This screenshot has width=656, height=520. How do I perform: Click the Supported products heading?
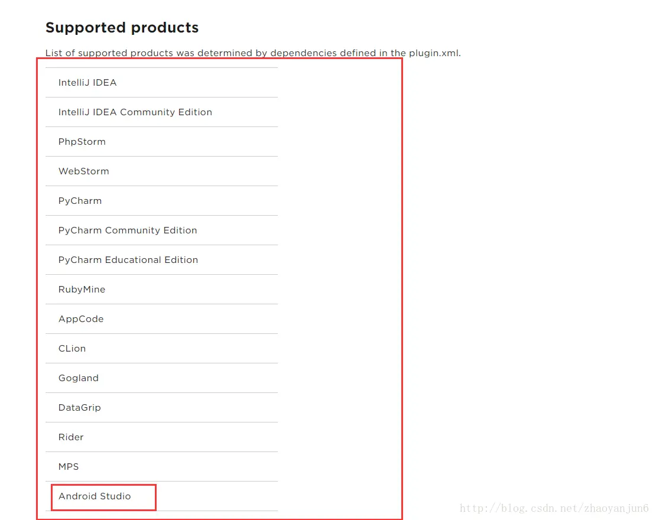122,28
